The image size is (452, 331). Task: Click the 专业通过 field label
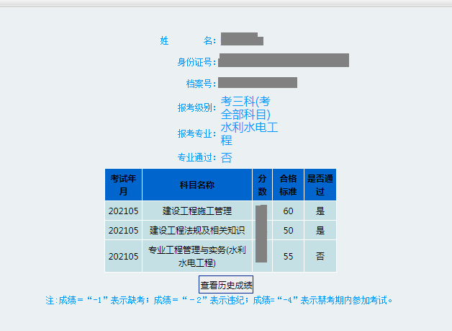[196, 158]
